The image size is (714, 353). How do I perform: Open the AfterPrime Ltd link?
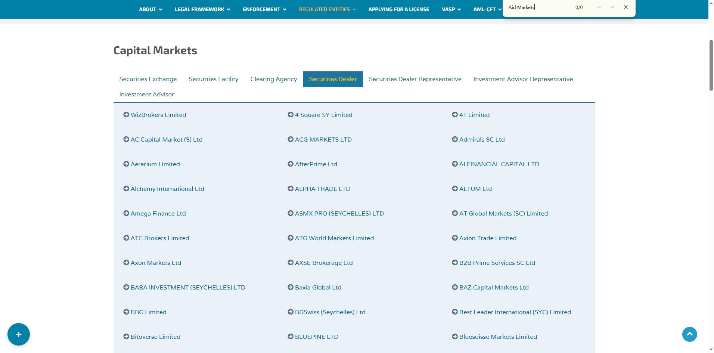tap(316, 164)
